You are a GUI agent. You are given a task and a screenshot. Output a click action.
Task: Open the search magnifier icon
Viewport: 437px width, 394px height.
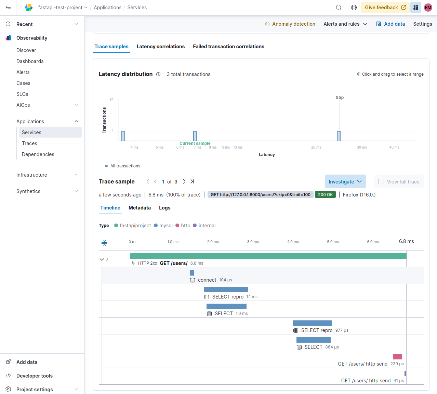(x=339, y=8)
